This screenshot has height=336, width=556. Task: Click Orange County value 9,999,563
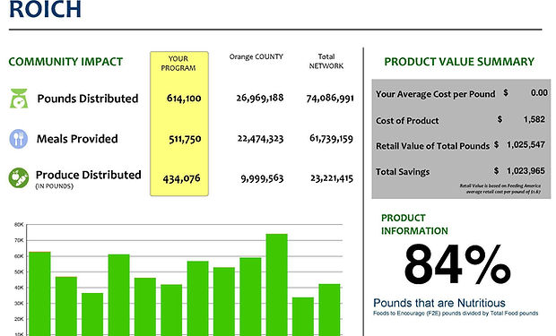(x=262, y=178)
